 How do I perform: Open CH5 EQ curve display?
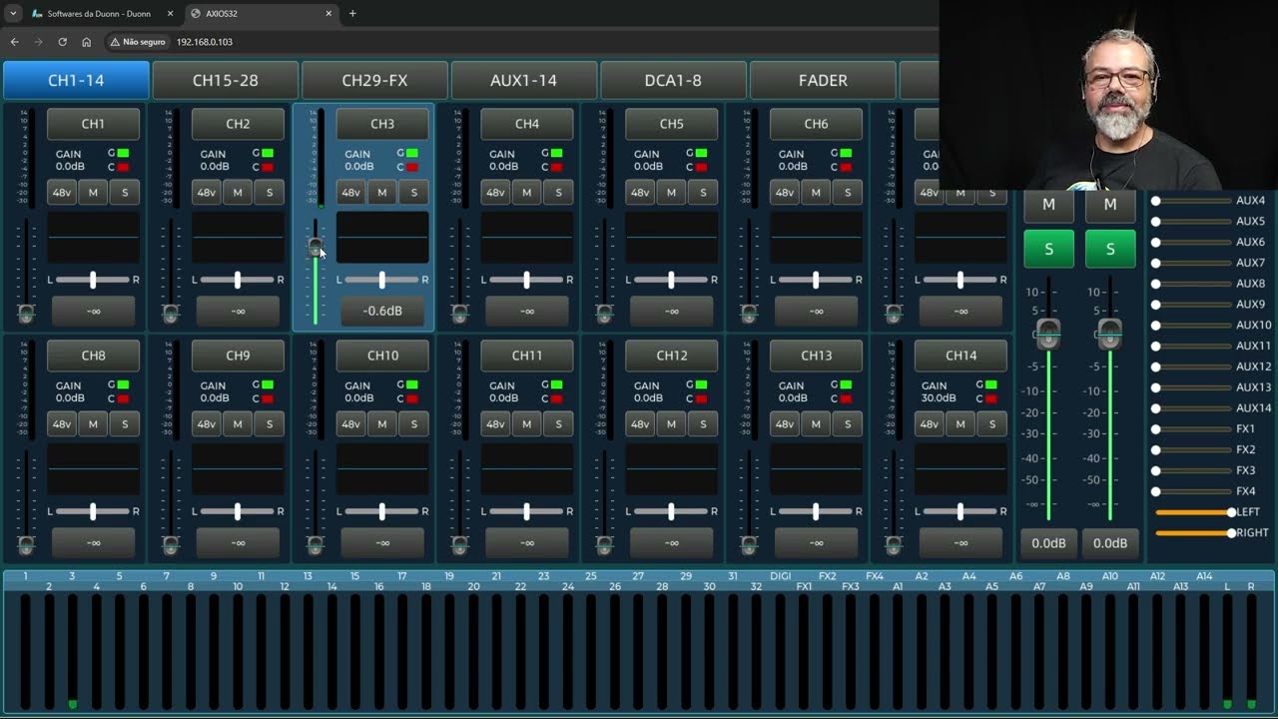671,238
